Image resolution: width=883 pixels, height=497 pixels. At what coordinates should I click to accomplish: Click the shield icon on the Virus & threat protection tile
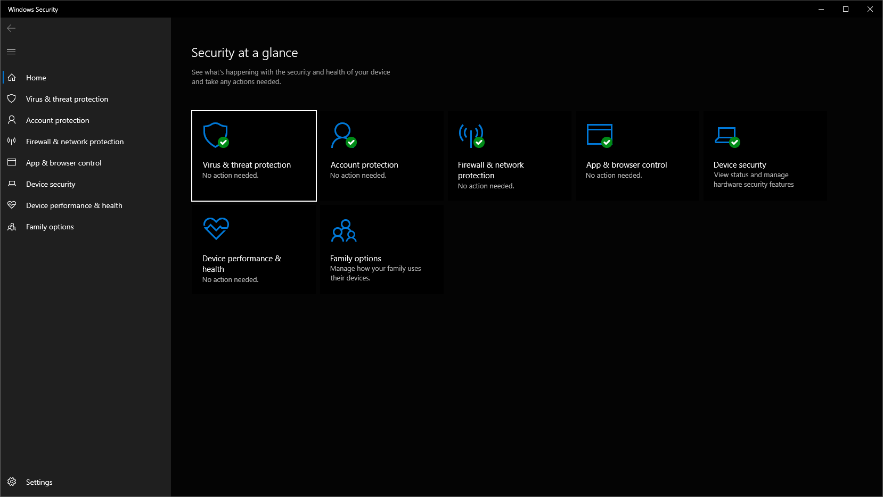(216, 135)
